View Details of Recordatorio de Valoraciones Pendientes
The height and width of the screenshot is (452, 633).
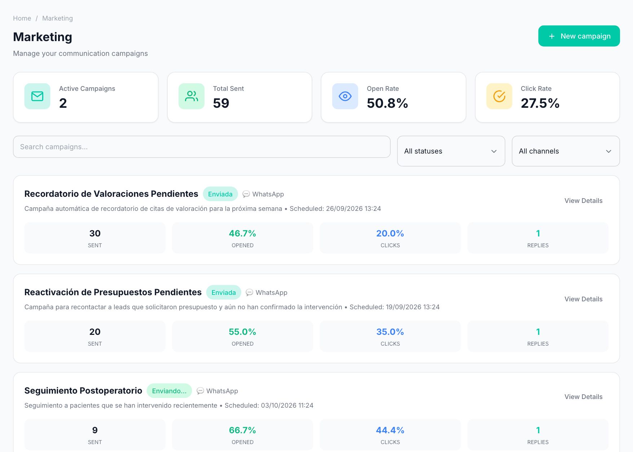pos(583,201)
